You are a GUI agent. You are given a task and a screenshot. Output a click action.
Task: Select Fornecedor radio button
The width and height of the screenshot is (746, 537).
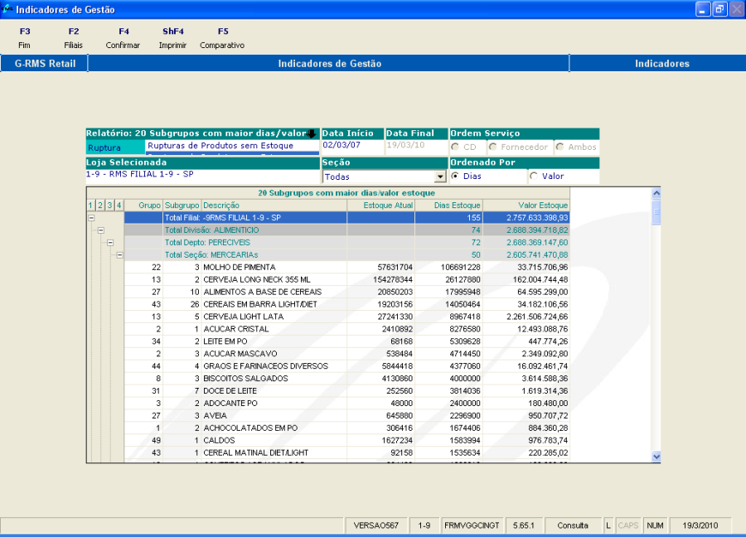click(493, 147)
